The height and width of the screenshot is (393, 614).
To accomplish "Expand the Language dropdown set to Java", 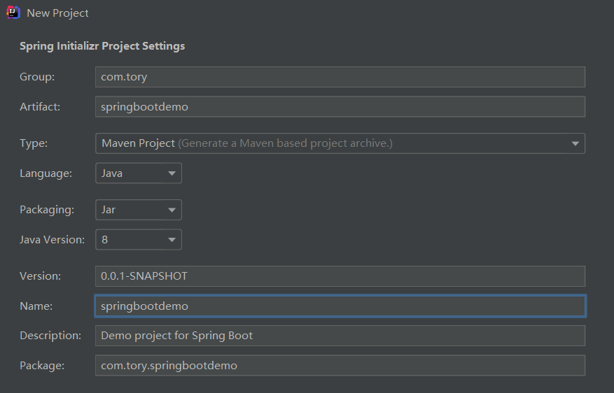I will pyautogui.click(x=139, y=173).
